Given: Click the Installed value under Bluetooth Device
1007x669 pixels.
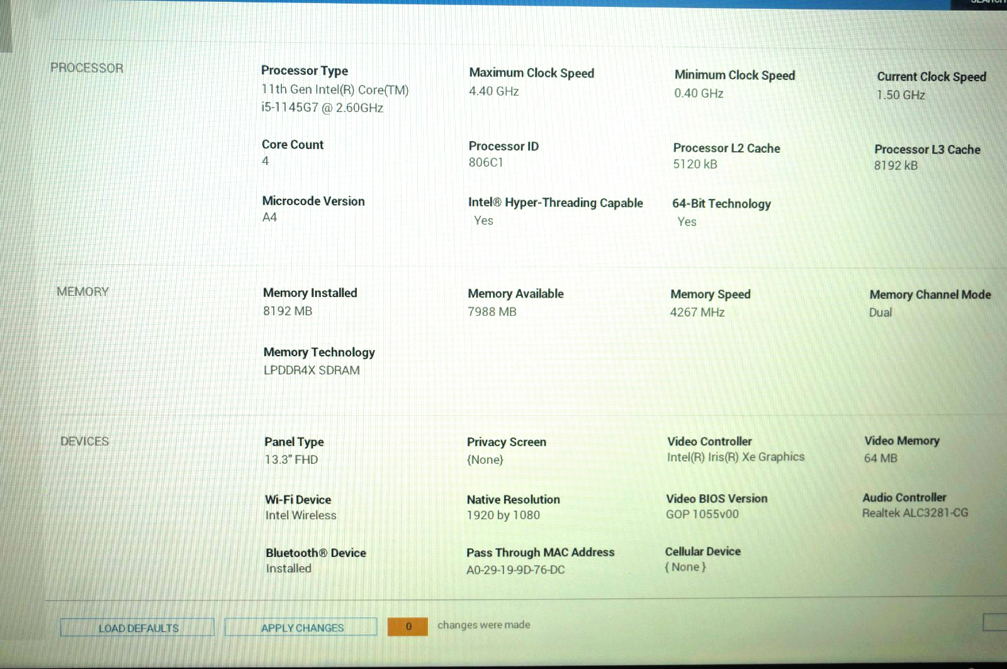Looking at the screenshot, I should pos(288,568).
